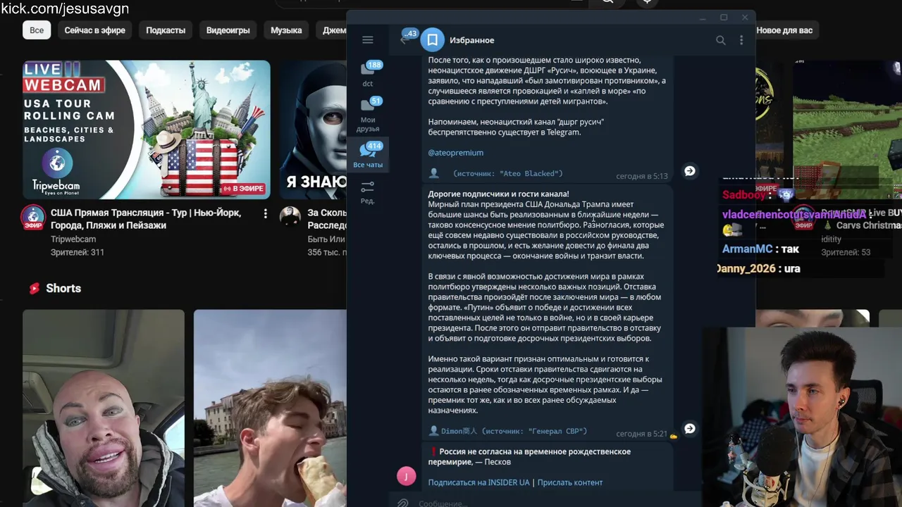Screen dimensions: 902x507
Task: Select the dct chat folder
Action: pos(368,74)
